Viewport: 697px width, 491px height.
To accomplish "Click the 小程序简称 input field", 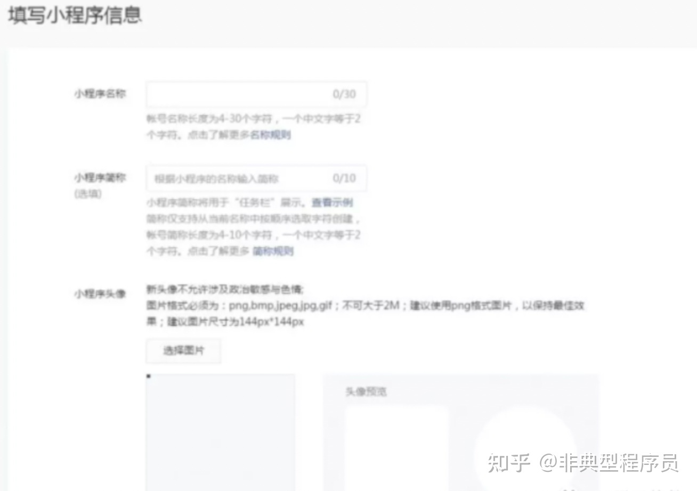I will click(x=256, y=178).
